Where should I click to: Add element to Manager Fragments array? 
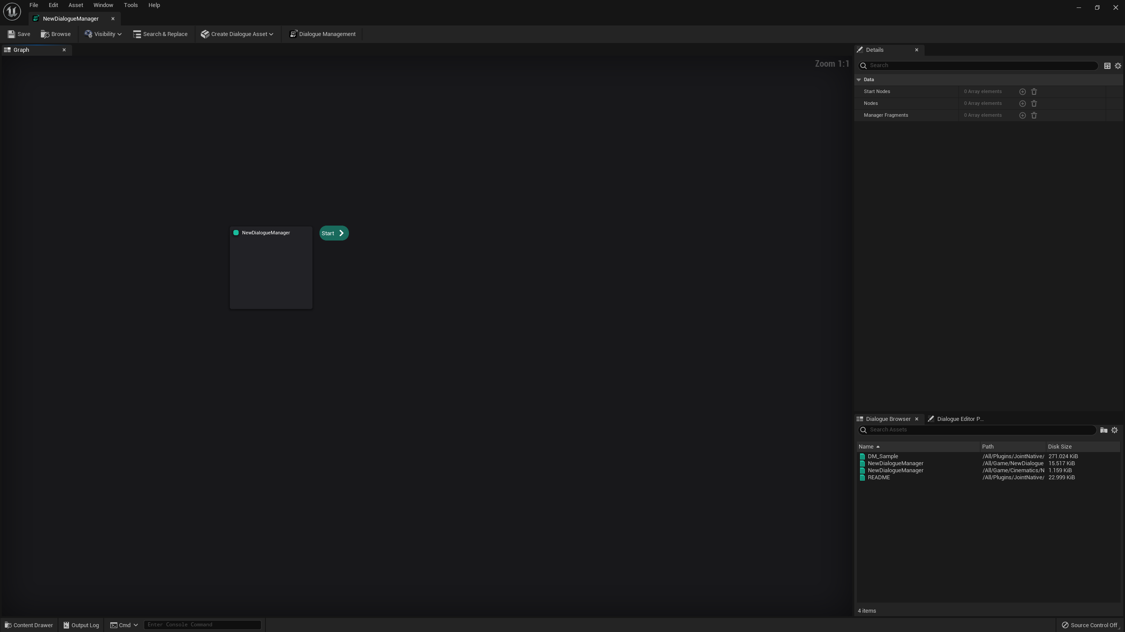(1022, 115)
